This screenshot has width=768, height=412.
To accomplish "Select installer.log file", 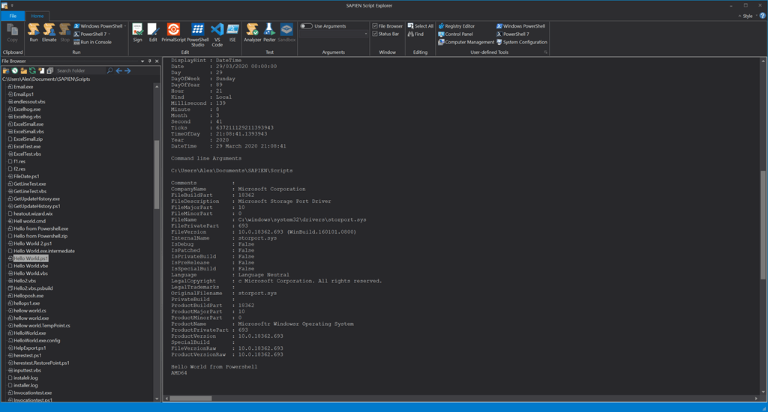I will (x=25, y=385).
